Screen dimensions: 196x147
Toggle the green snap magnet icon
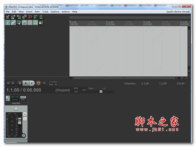click(35, 23)
